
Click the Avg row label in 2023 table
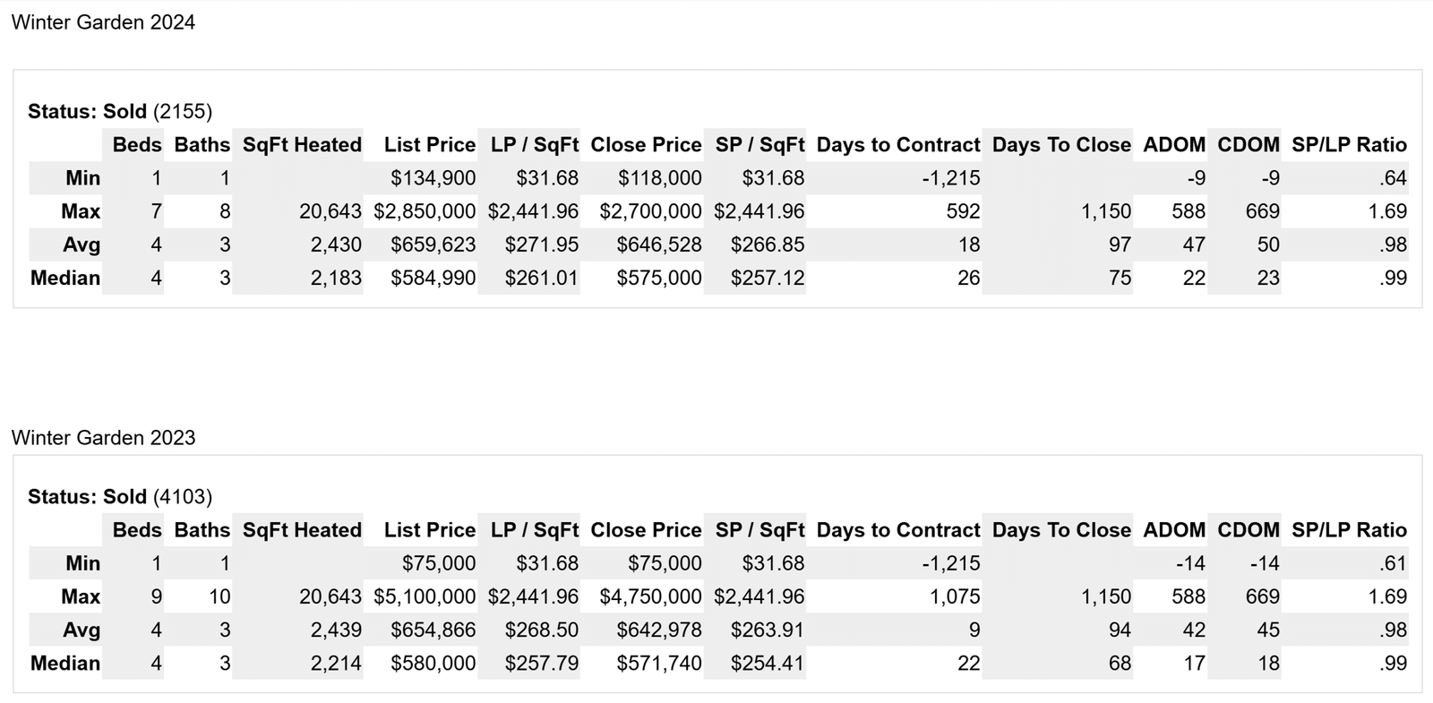pyautogui.click(x=82, y=630)
